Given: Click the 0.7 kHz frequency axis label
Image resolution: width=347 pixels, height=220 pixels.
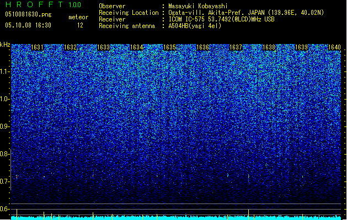Looking at the screenshot, I should [5, 182].
